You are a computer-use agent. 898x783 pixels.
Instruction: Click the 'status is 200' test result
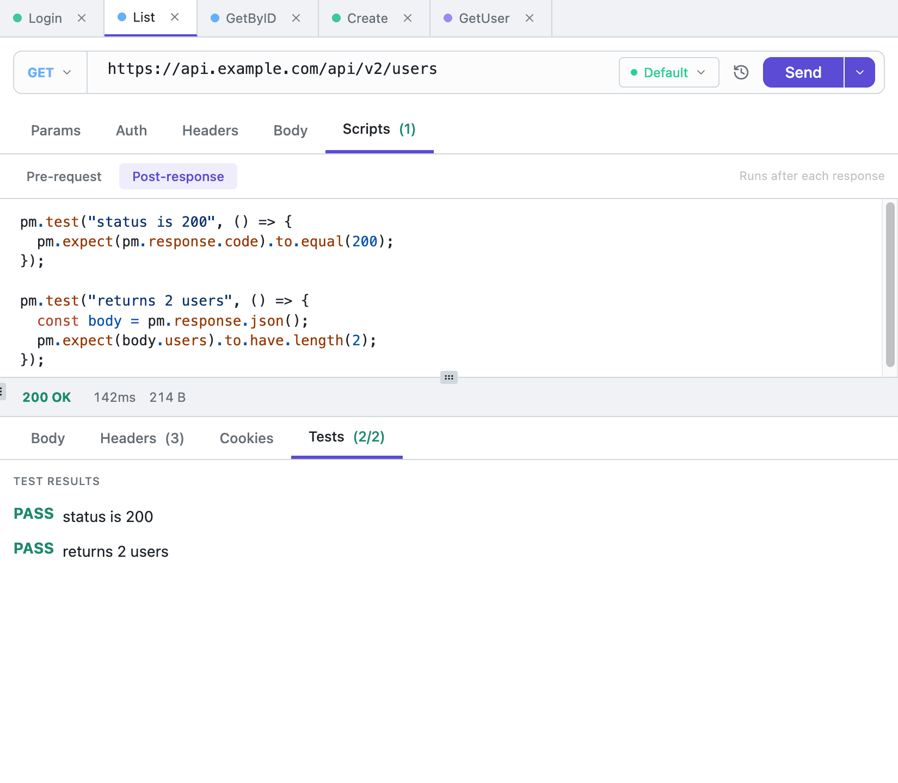click(x=108, y=517)
